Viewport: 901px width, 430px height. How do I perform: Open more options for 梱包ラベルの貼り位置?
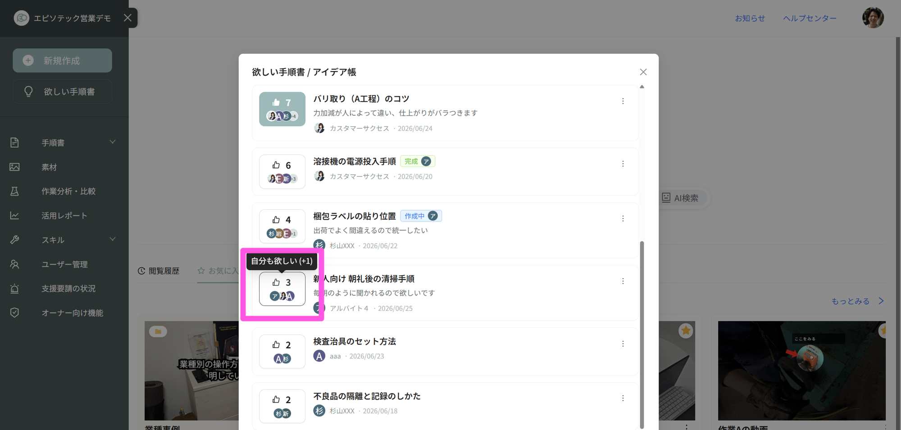click(x=623, y=218)
